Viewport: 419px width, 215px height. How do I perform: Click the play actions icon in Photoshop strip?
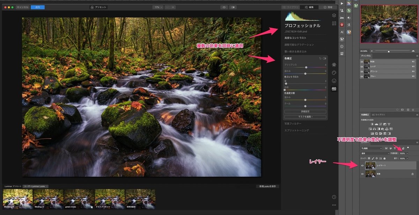(x=342, y=3)
